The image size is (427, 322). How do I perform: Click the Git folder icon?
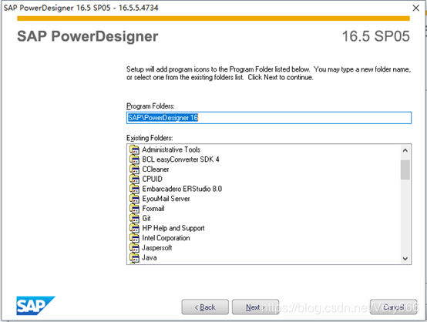pyautogui.click(x=134, y=218)
